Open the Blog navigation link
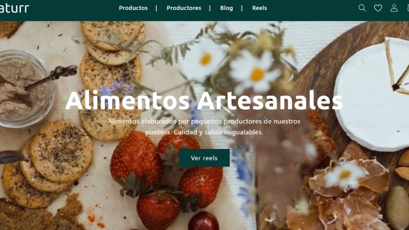 tap(227, 8)
